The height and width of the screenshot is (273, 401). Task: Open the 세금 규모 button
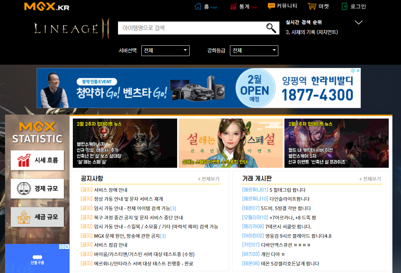[37, 217]
